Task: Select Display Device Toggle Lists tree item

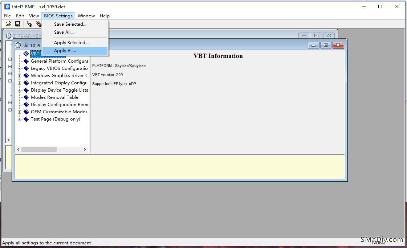Action: point(59,90)
